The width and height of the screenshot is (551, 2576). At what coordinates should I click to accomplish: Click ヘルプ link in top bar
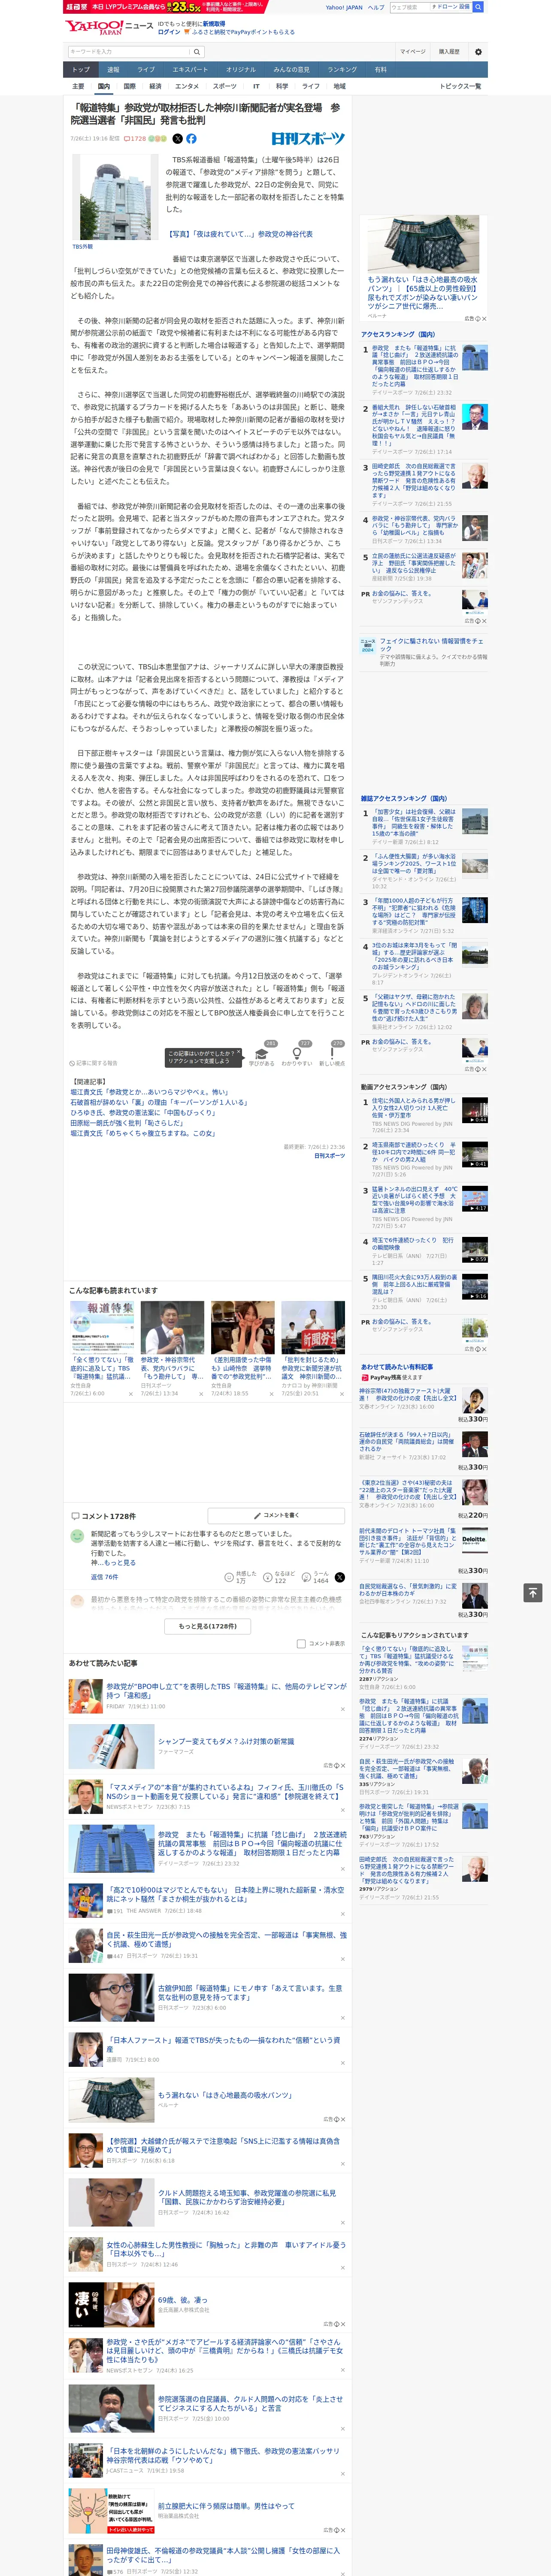pos(375,7)
